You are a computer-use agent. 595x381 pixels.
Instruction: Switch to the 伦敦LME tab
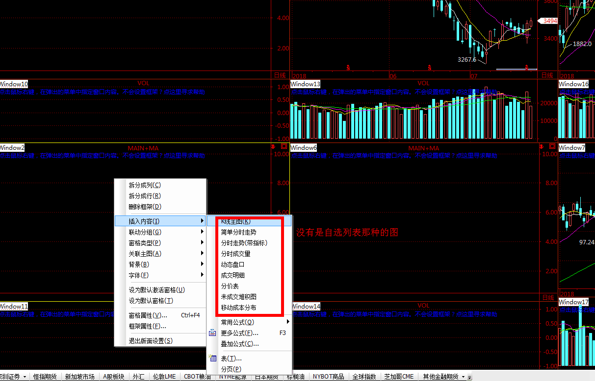(164, 377)
